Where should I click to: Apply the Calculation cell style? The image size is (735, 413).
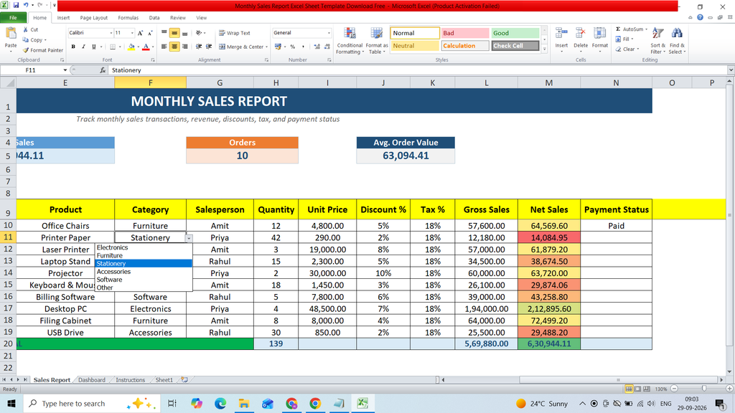(x=465, y=46)
